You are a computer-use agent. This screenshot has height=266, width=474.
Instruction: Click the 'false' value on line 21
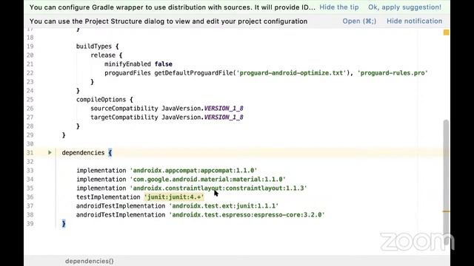[163, 64]
